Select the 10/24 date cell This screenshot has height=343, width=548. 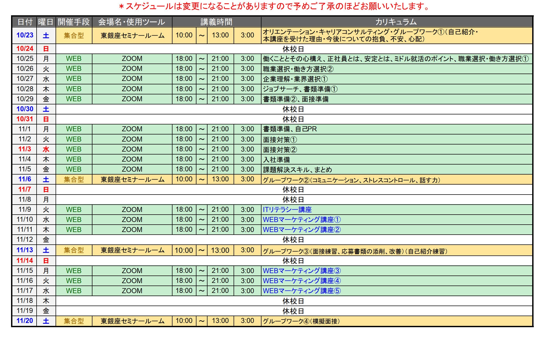tap(24, 49)
